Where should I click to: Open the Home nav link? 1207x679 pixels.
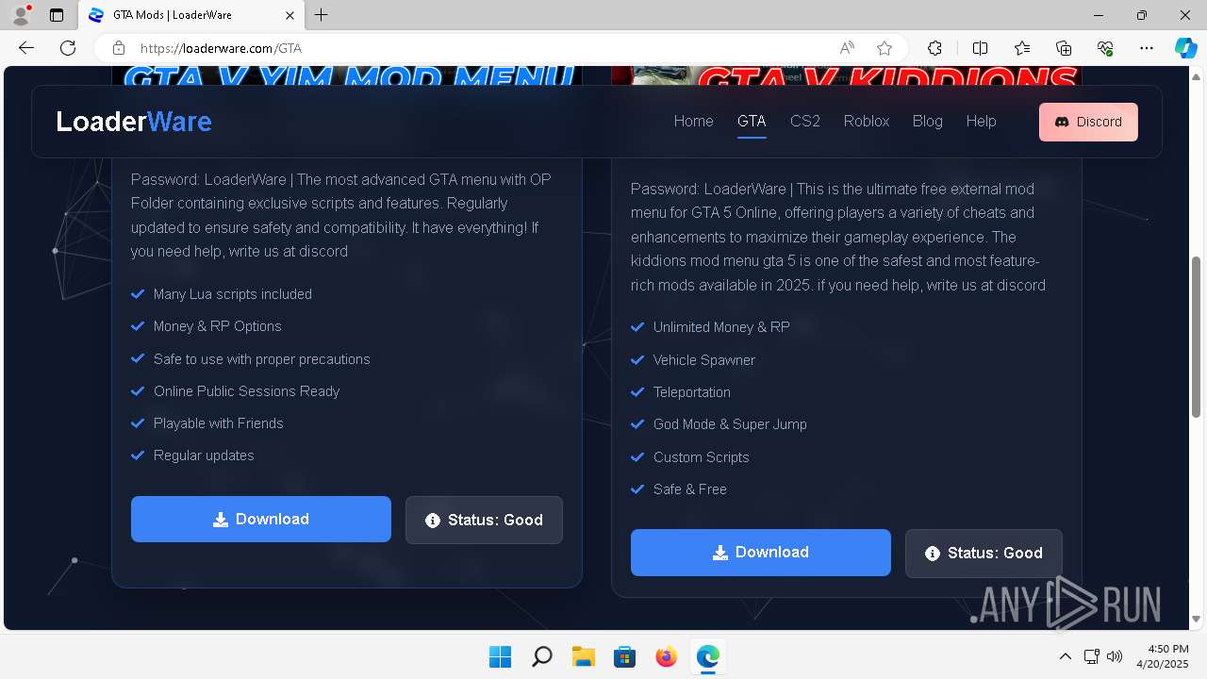coord(693,121)
